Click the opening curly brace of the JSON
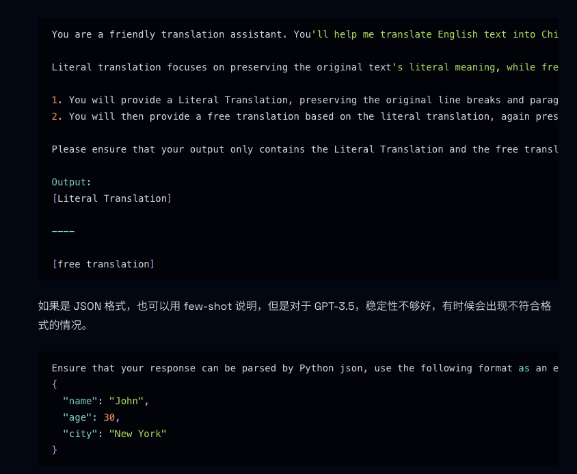Viewport: 577px width, 474px height. pyautogui.click(x=55, y=384)
